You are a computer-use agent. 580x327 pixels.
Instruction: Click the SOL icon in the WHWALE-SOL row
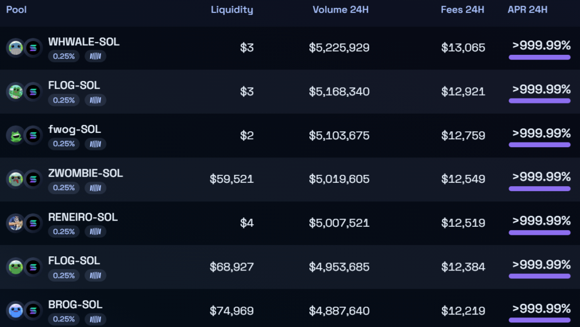click(33, 48)
